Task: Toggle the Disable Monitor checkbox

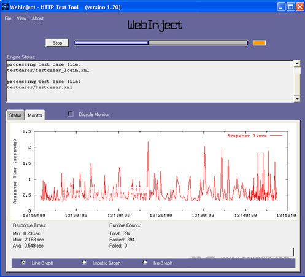Action: pos(71,114)
